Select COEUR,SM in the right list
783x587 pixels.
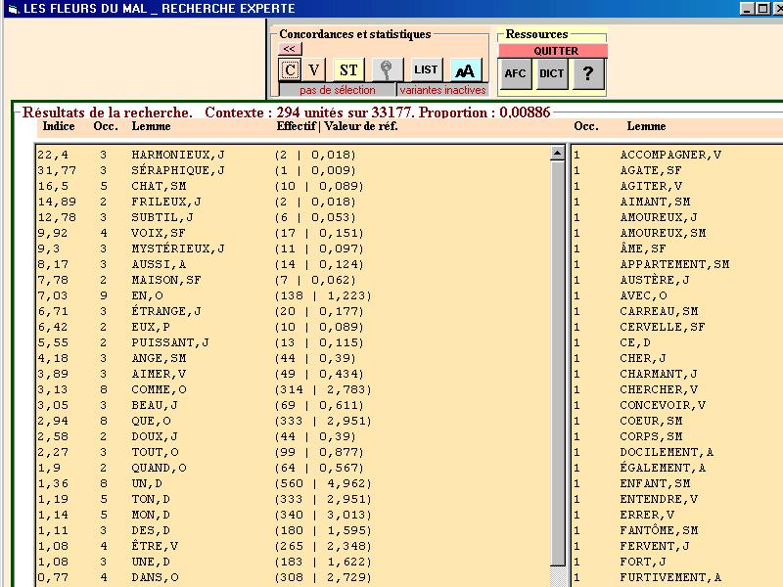[677, 421]
